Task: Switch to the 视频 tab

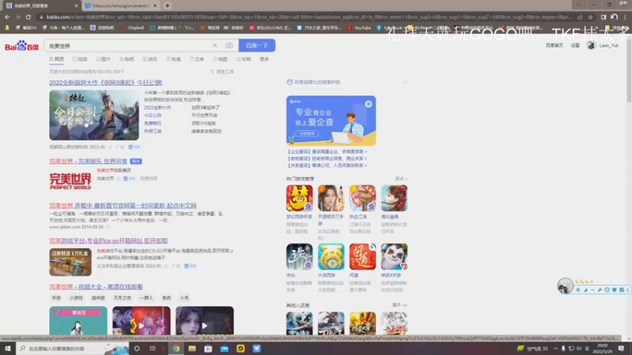Action: click(80, 59)
